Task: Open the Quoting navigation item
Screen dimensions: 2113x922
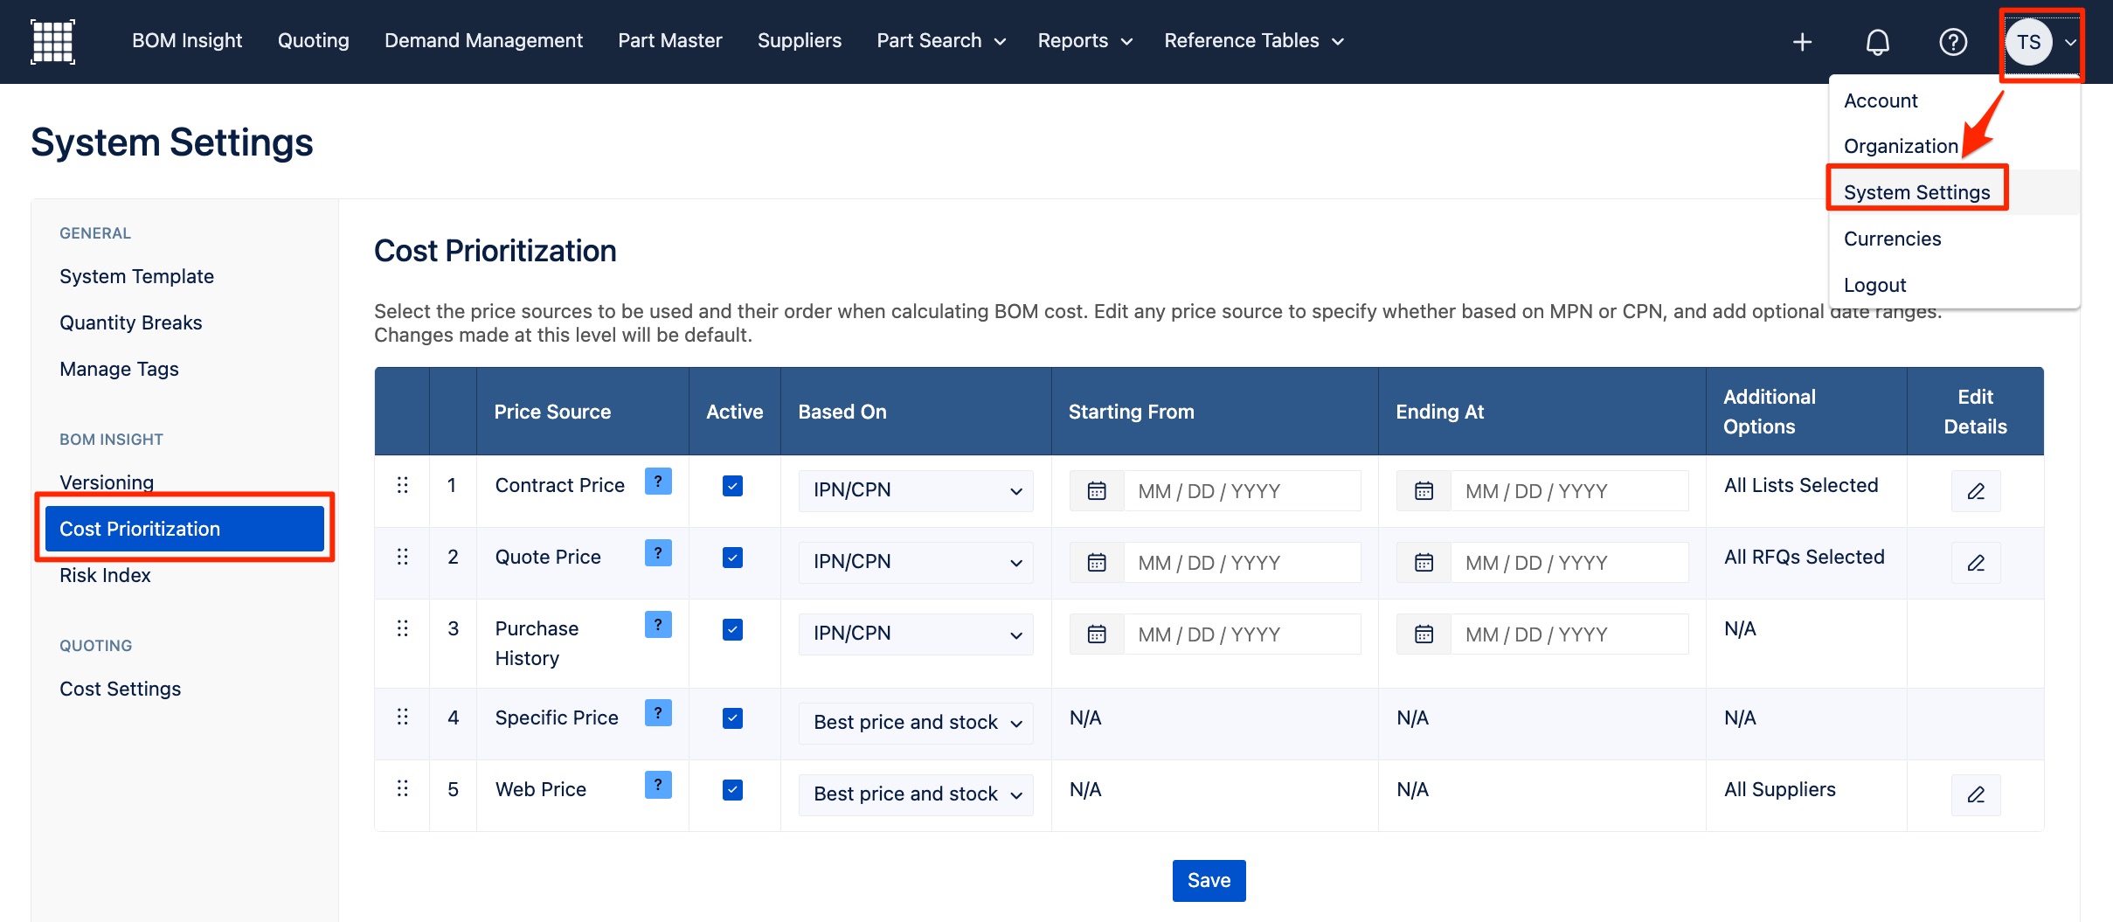Action: click(313, 41)
